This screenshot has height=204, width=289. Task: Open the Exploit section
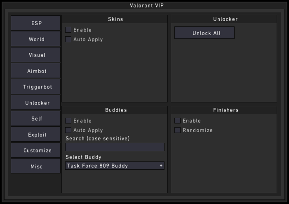[x=36, y=135]
